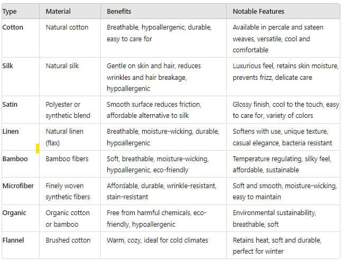
Task: Click the Benefits column header
Action: 119,11
